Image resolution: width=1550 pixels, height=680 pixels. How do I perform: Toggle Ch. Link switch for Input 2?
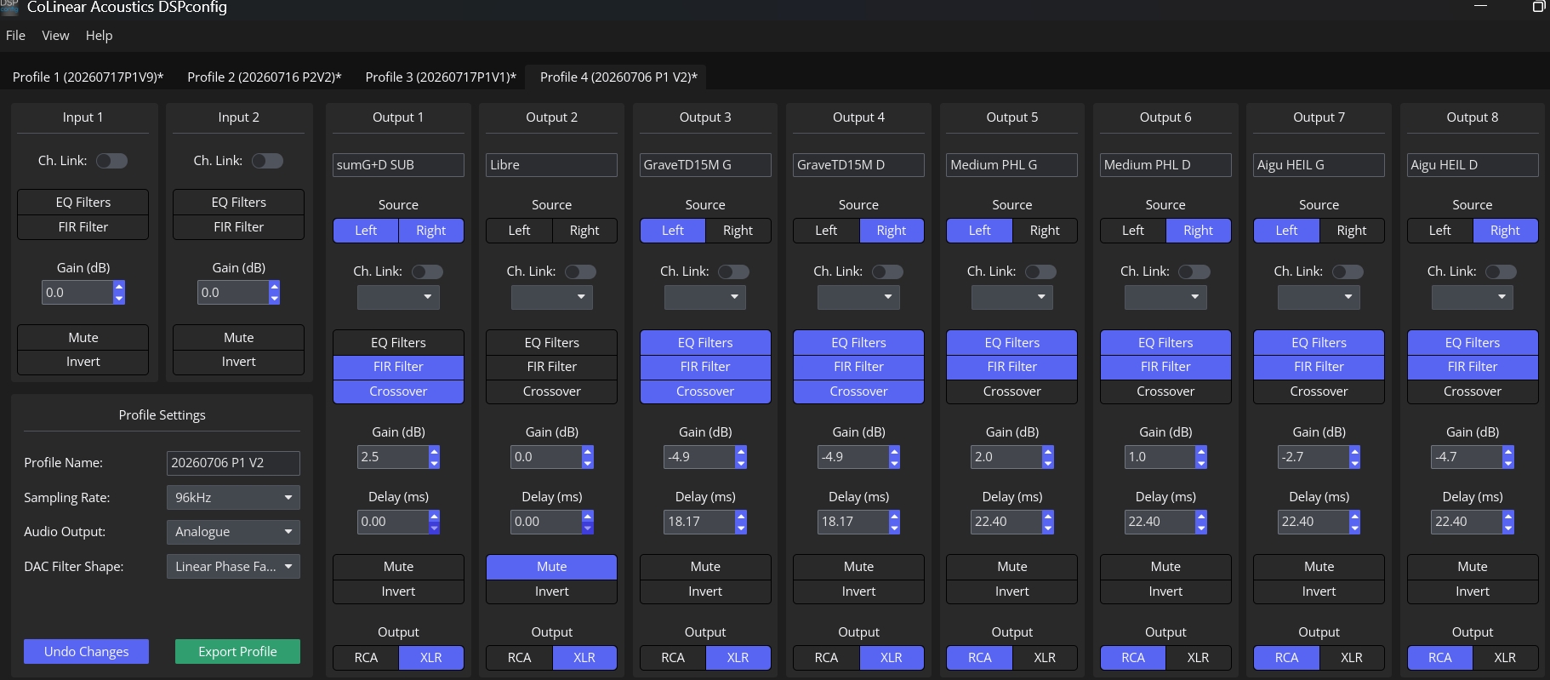click(x=267, y=161)
